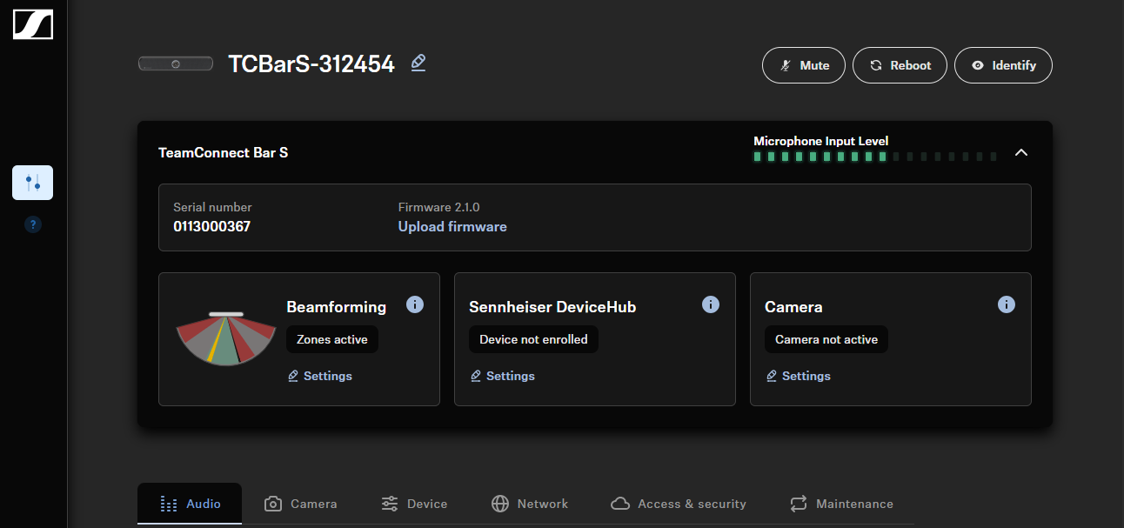Switch to the Camera tab

[300, 504]
